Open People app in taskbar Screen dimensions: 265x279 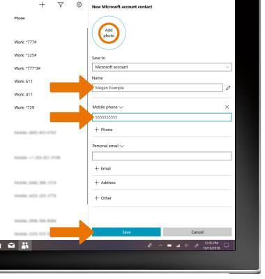(x=25, y=246)
